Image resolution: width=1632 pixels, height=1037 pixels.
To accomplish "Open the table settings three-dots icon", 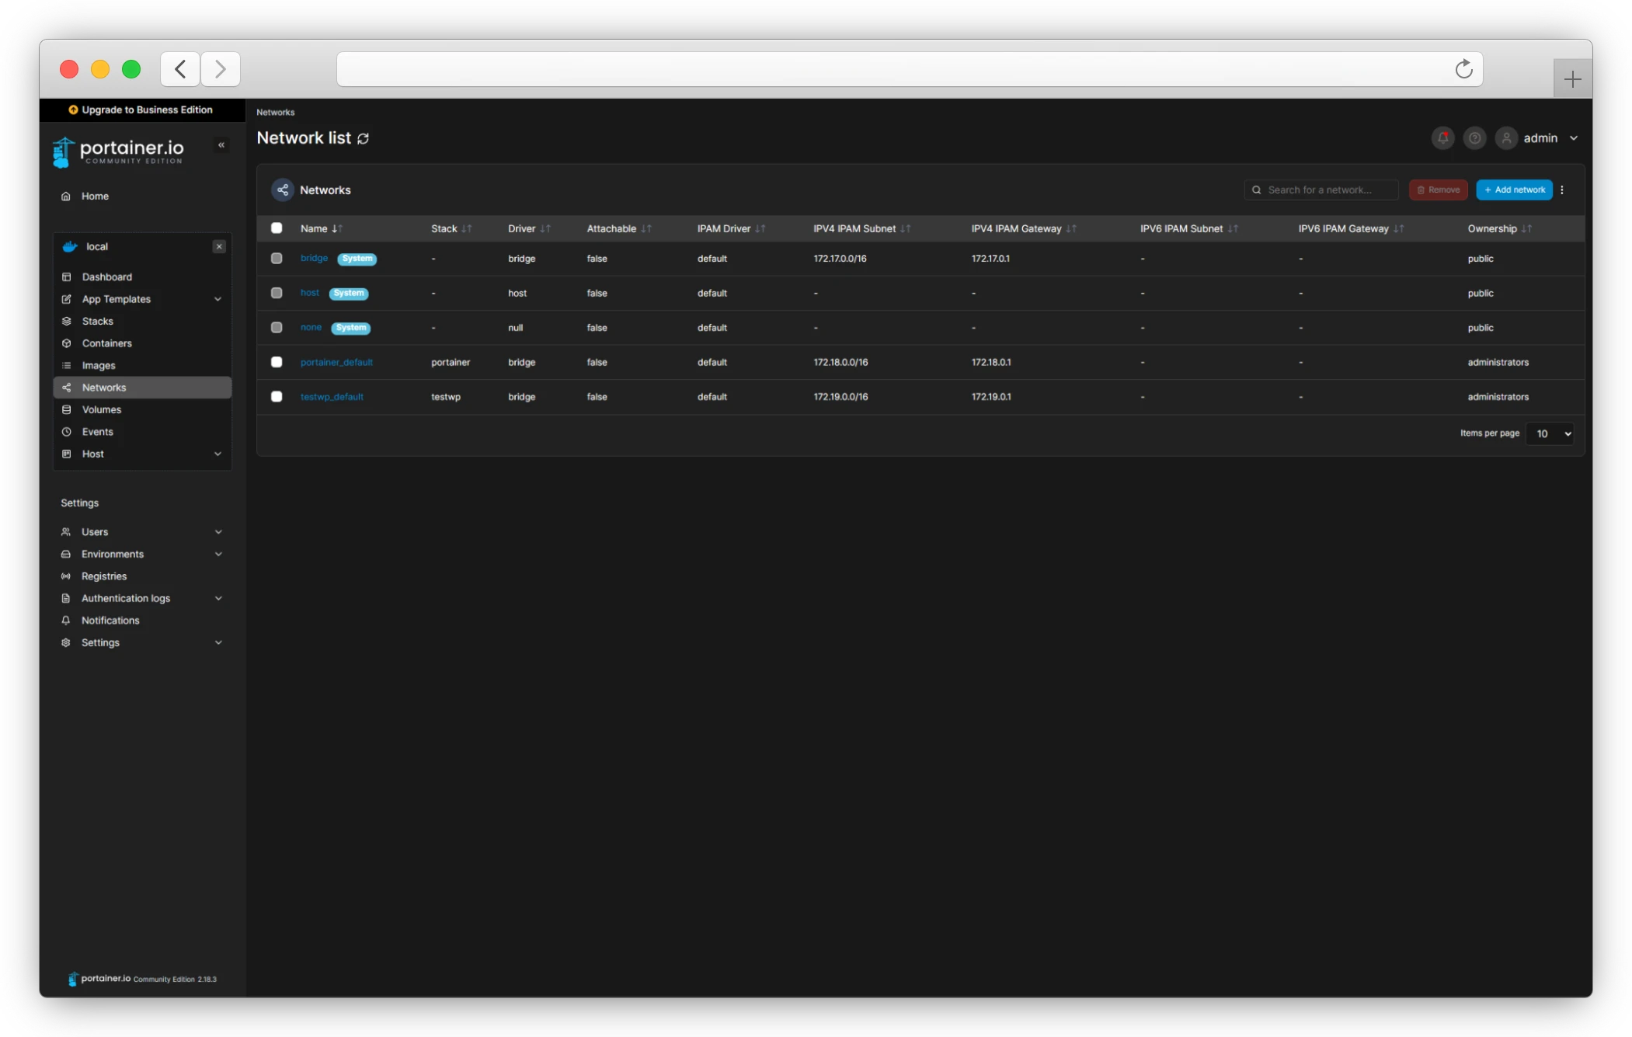I will point(1562,190).
